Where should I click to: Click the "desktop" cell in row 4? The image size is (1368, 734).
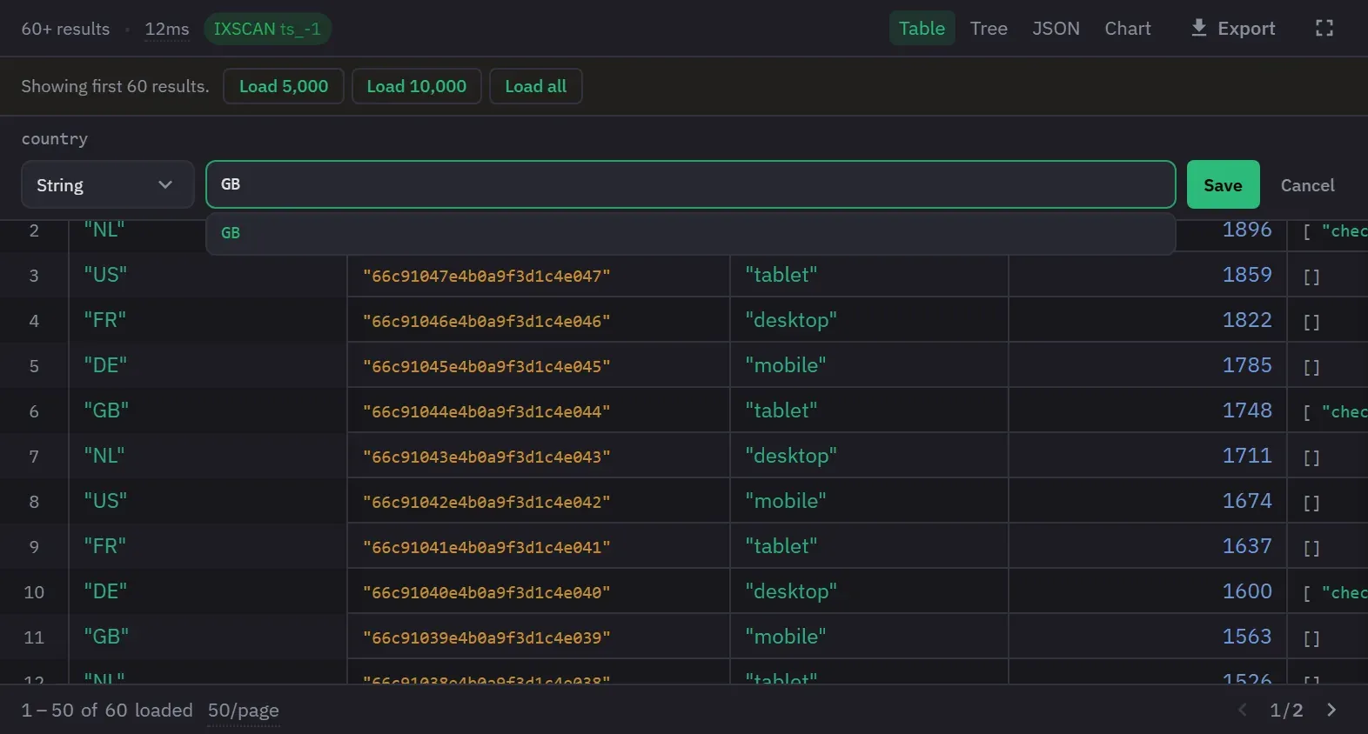(x=868, y=320)
